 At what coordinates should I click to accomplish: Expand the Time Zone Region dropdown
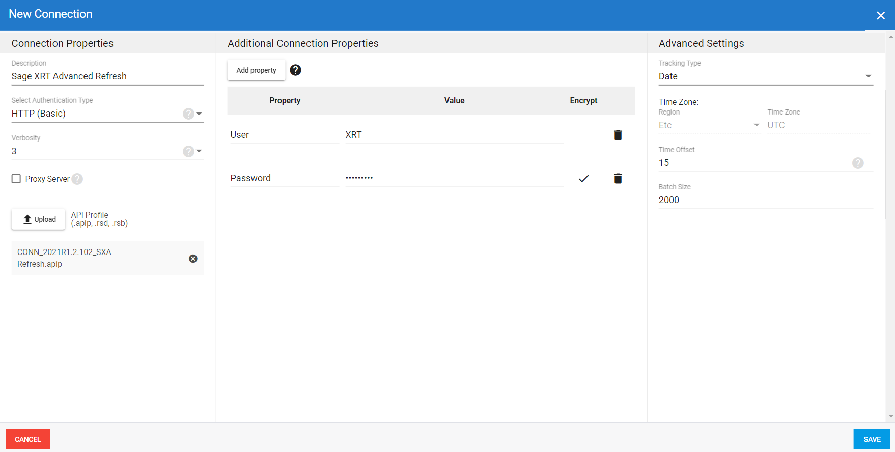click(x=756, y=125)
